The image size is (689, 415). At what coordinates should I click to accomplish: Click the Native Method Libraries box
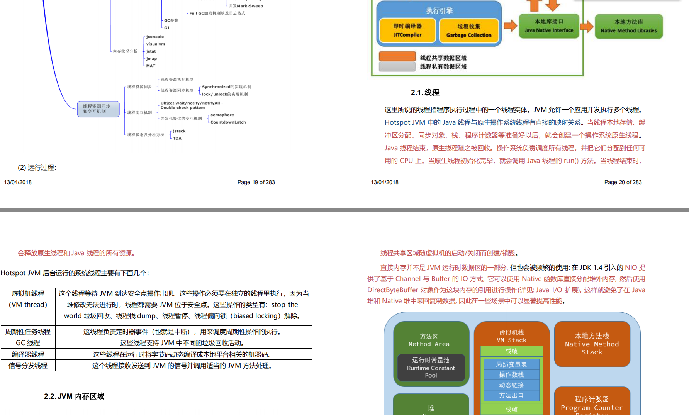tap(628, 26)
